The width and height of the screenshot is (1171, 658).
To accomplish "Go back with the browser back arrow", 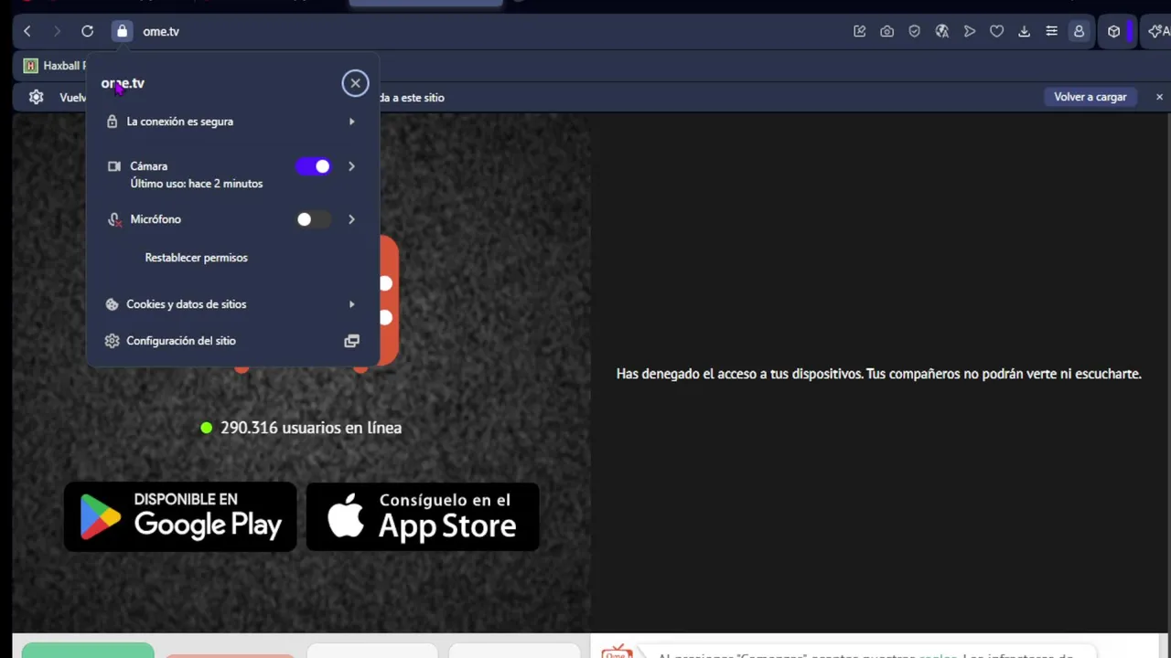I will tap(27, 31).
